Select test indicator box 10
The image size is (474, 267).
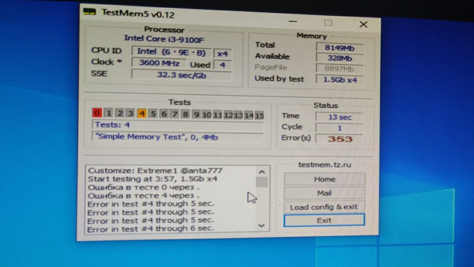[x=207, y=115]
